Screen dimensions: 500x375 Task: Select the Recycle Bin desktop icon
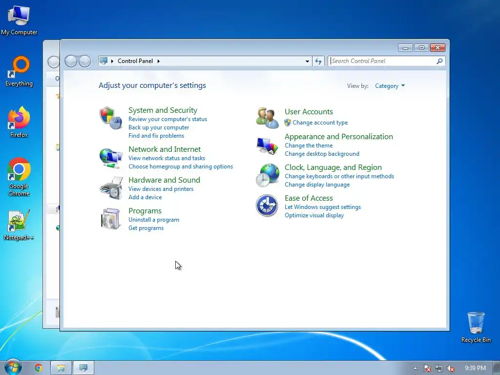(476, 328)
